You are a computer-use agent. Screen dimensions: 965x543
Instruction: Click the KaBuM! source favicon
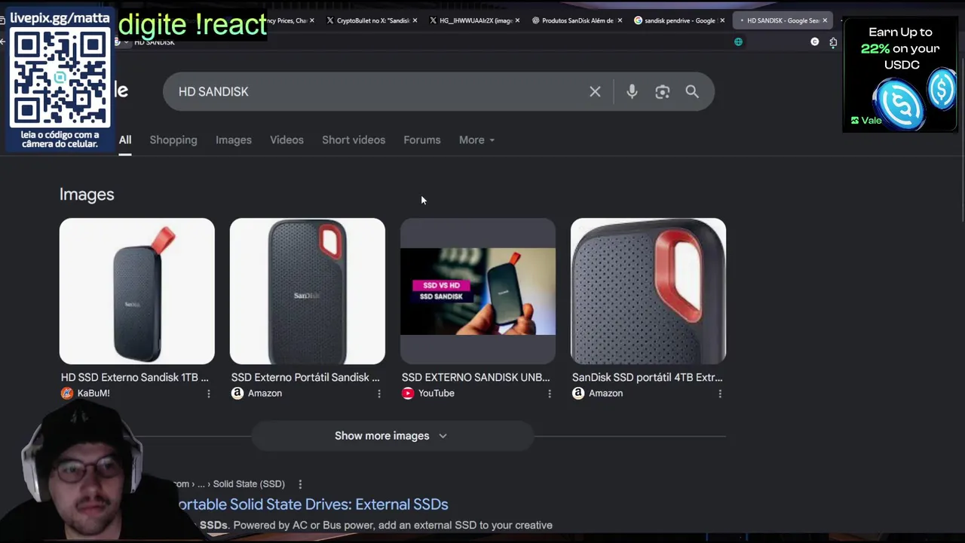tap(67, 393)
